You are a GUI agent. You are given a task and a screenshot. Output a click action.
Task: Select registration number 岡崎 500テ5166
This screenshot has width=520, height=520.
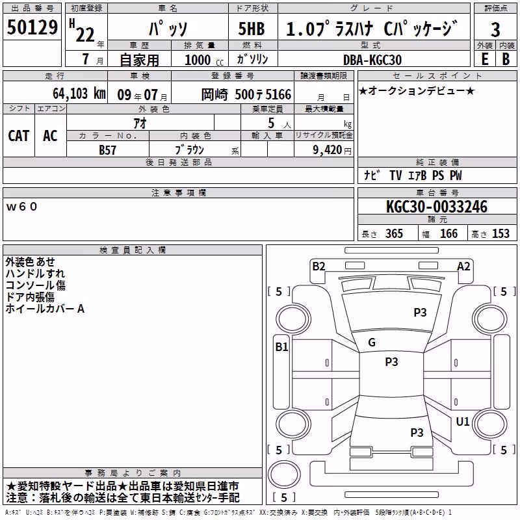(246, 95)
